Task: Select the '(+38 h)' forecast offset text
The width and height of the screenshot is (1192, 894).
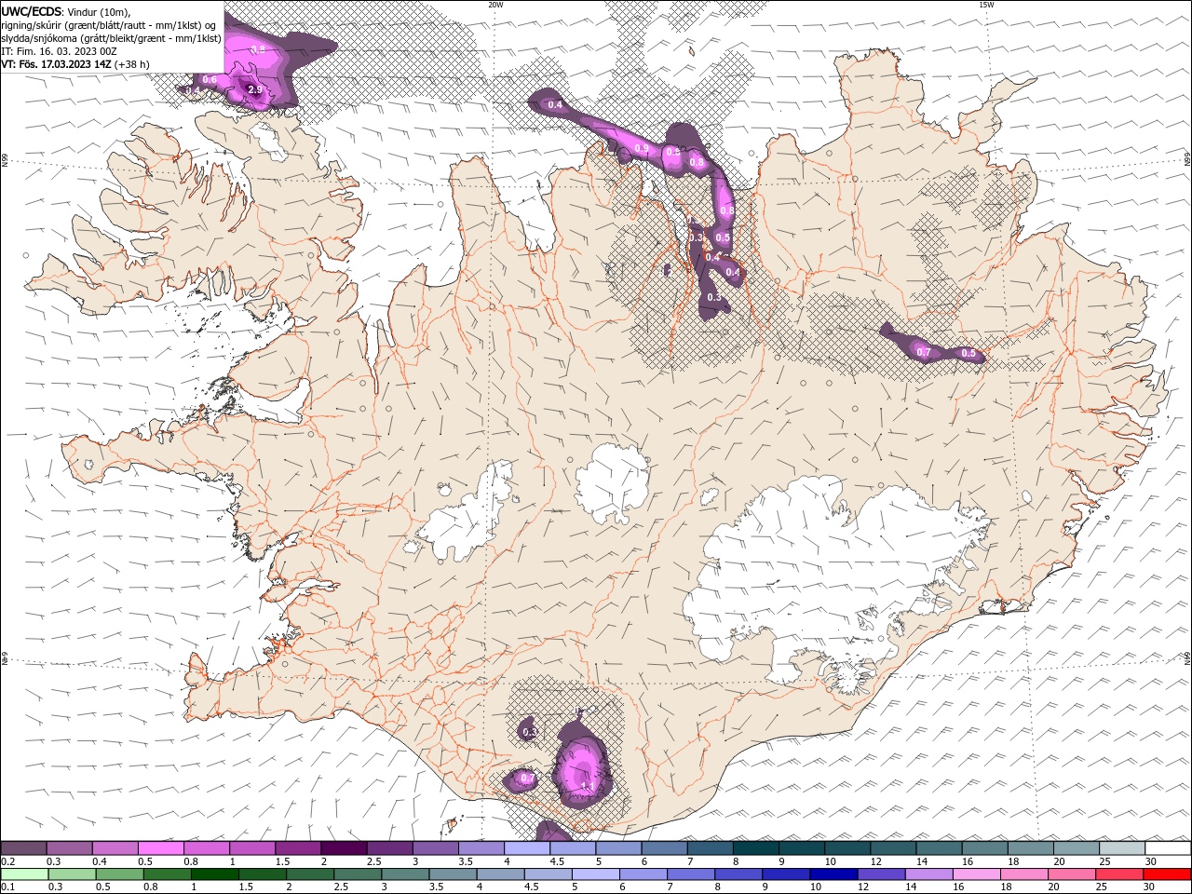Action: (132, 64)
